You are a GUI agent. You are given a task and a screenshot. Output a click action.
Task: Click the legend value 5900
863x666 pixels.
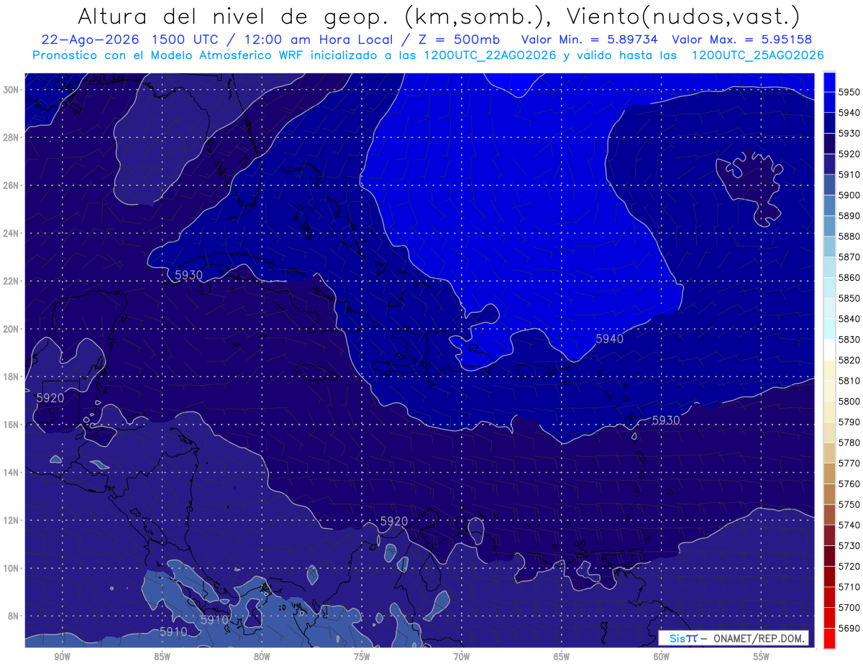click(x=849, y=195)
